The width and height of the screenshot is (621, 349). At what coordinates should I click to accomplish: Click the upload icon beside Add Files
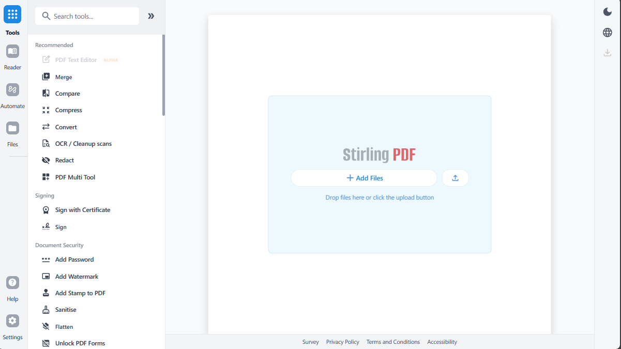[455, 177]
